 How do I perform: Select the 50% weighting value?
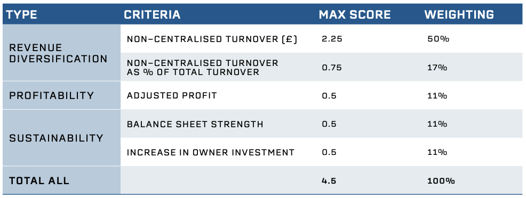tap(438, 39)
